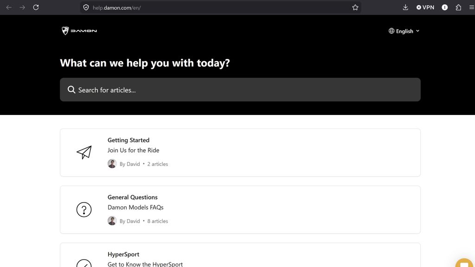Reload the page in browser

click(36, 7)
